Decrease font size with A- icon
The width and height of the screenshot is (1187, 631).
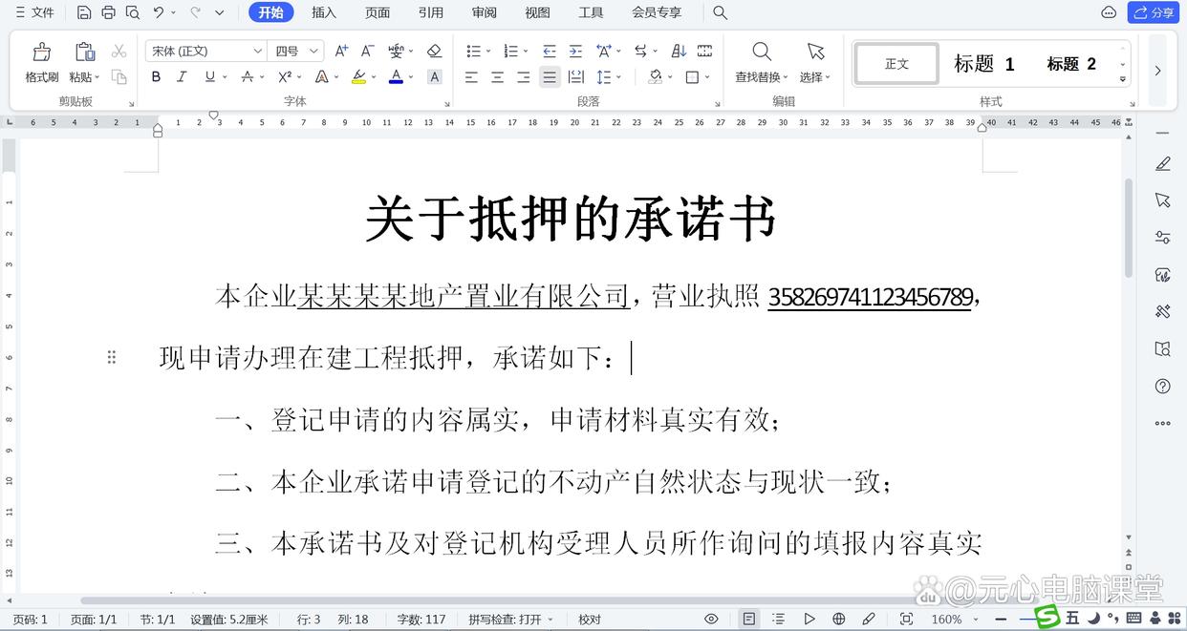click(x=368, y=51)
